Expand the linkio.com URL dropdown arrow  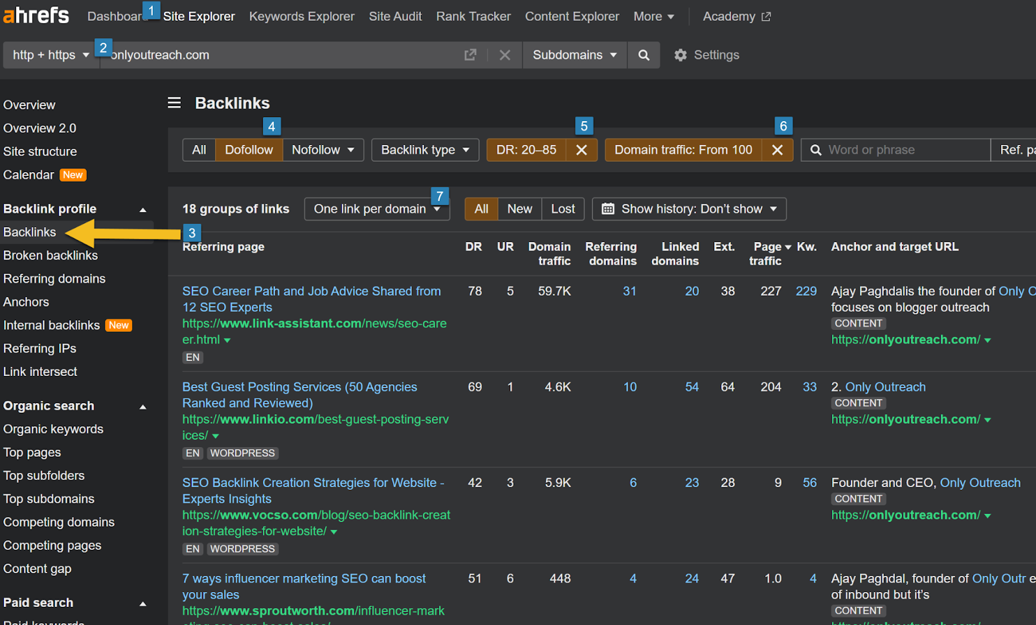tap(216, 436)
